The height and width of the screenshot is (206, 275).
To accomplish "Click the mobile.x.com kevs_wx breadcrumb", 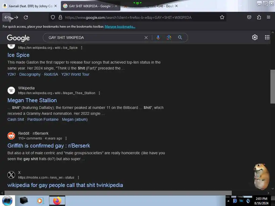I will coord(46,178).
